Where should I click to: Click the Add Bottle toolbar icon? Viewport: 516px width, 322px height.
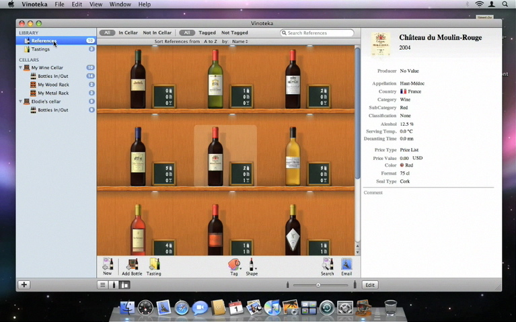click(x=132, y=266)
